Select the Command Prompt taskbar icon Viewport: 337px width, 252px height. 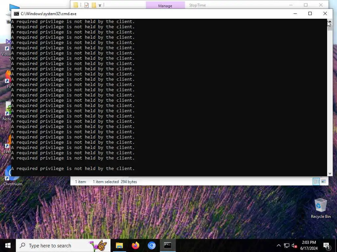coord(168,245)
